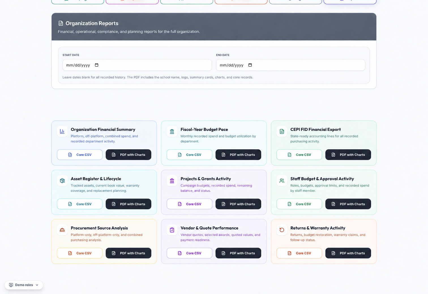Download Core CSV for Procurement Source Analysis

coord(80,253)
